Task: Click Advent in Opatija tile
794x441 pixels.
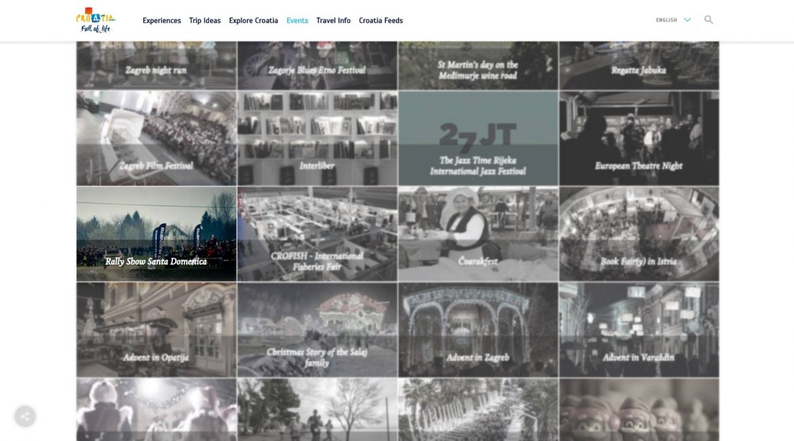Action: (156, 330)
